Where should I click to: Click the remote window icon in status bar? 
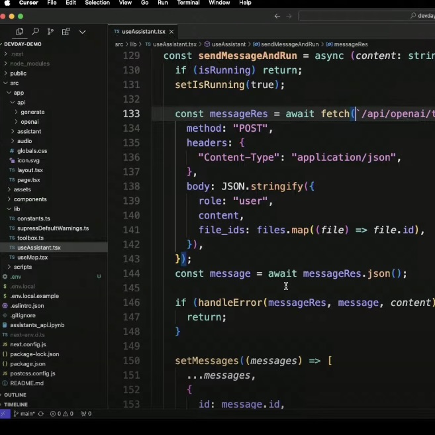(x=4, y=413)
